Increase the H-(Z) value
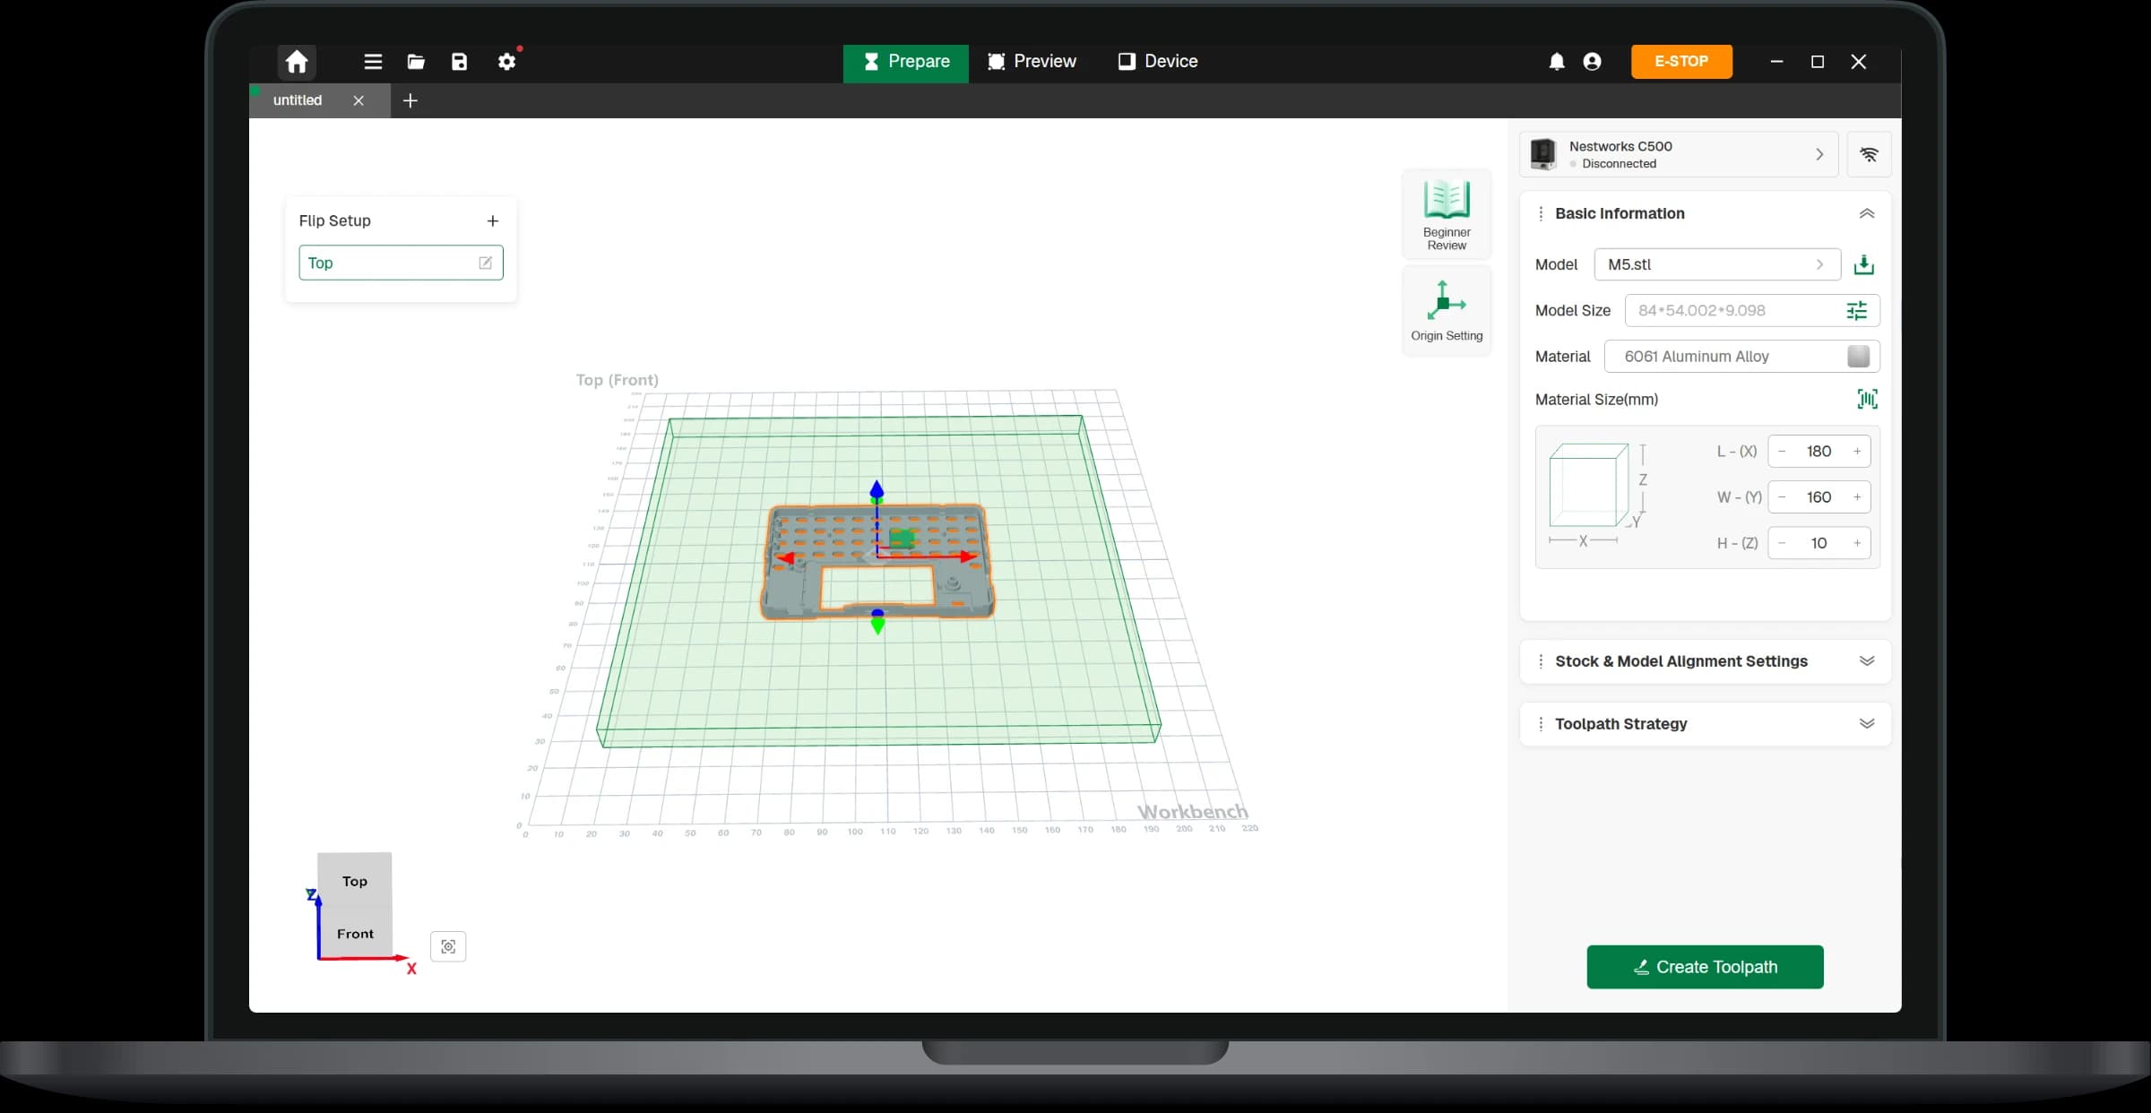Screen dimensions: 2151x1113 point(1857,543)
